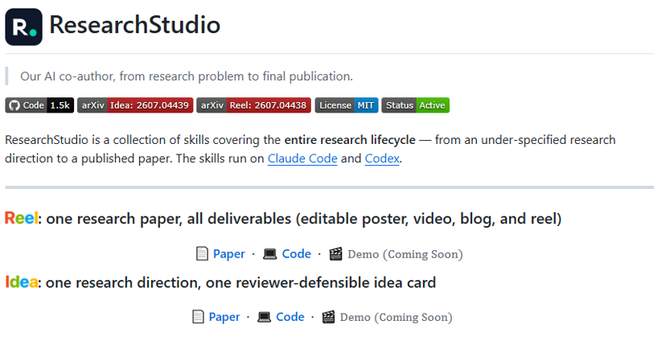Viewport: 657px width, 337px height.
Task: Click the clapperboard icon beside Reel's Demo
Action: click(x=335, y=254)
